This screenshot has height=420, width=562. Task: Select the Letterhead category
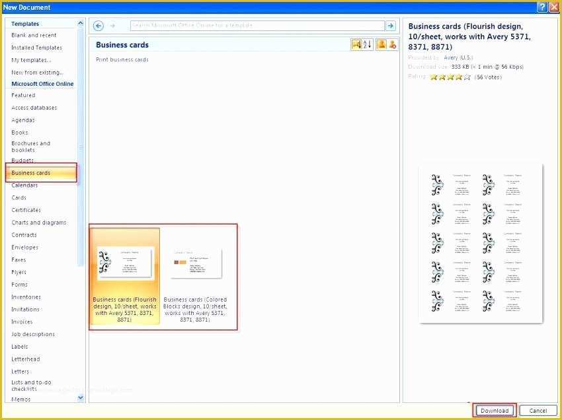tap(26, 359)
